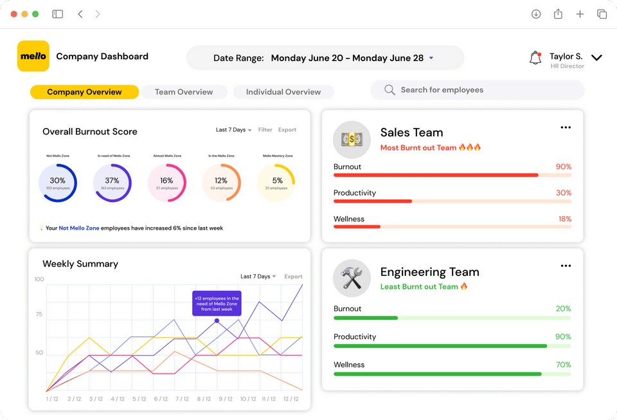Open the notification bell
The image size is (617, 420).
tap(535, 58)
